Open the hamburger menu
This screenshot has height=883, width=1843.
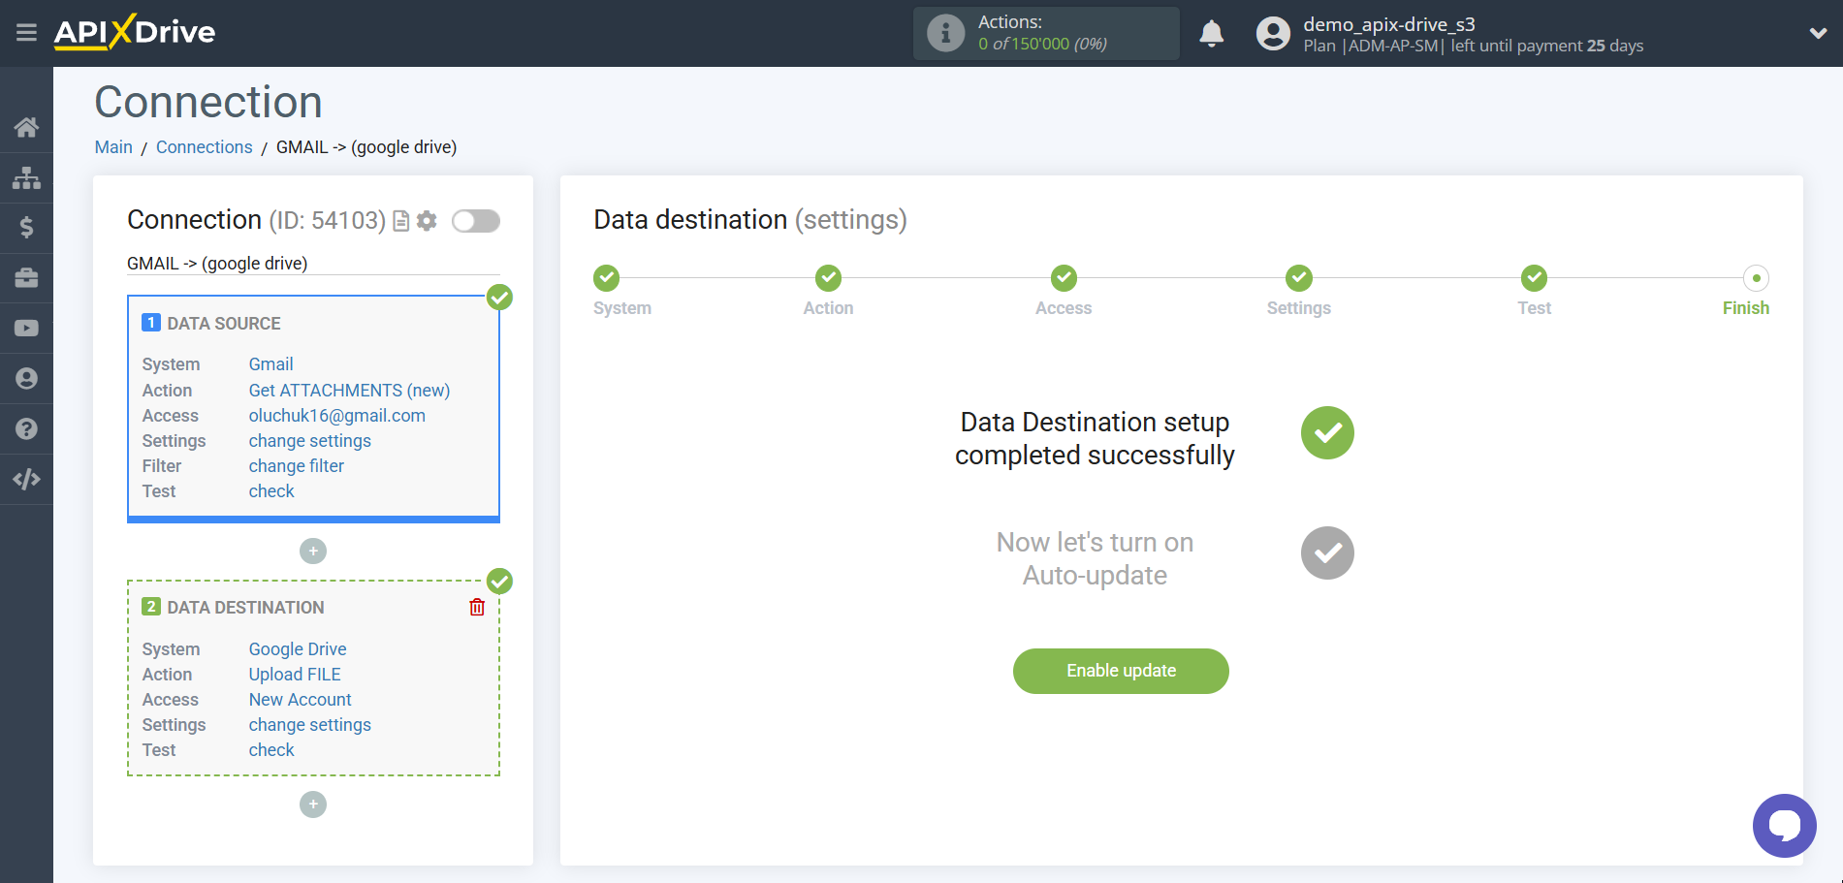coord(26,33)
